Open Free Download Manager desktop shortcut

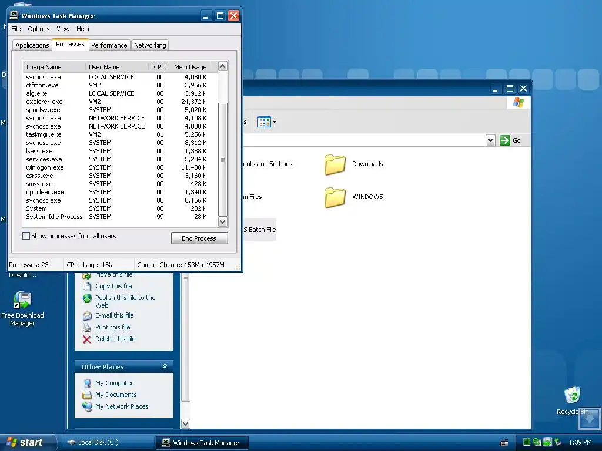point(22,309)
